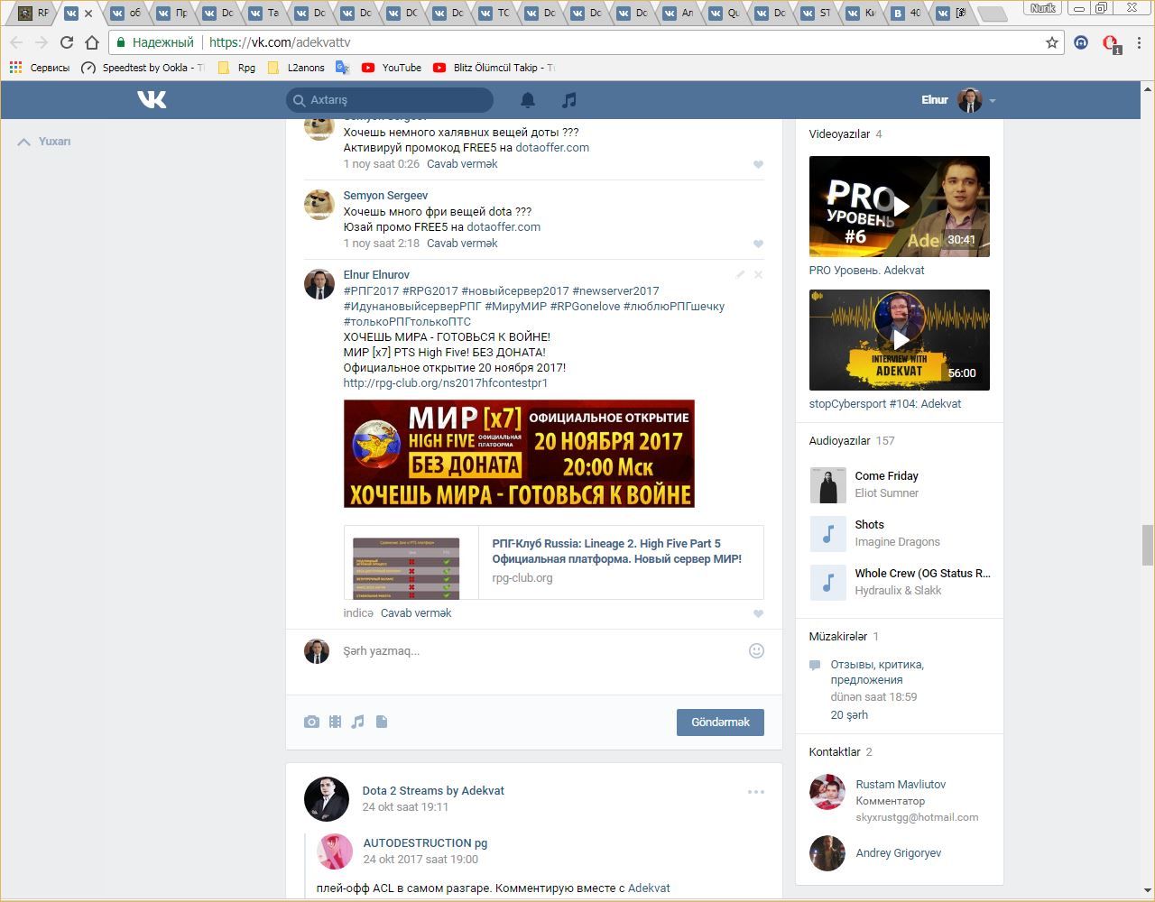Focus the Axtarış search field
The width and height of the screenshot is (1155, 902).
(390, 100)
